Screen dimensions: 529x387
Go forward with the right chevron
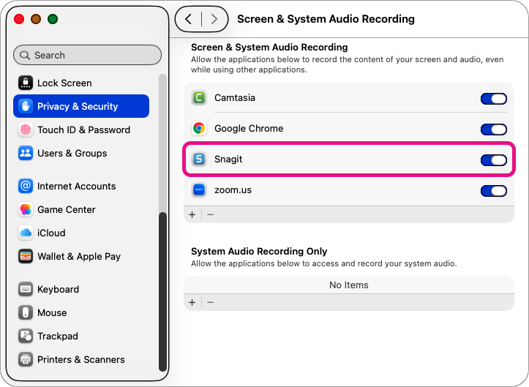pos(214,19)
